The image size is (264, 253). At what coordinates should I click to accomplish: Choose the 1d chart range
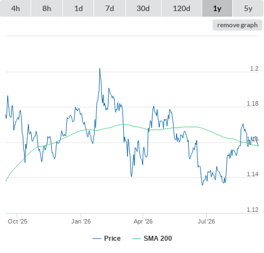tap(79, 8)
